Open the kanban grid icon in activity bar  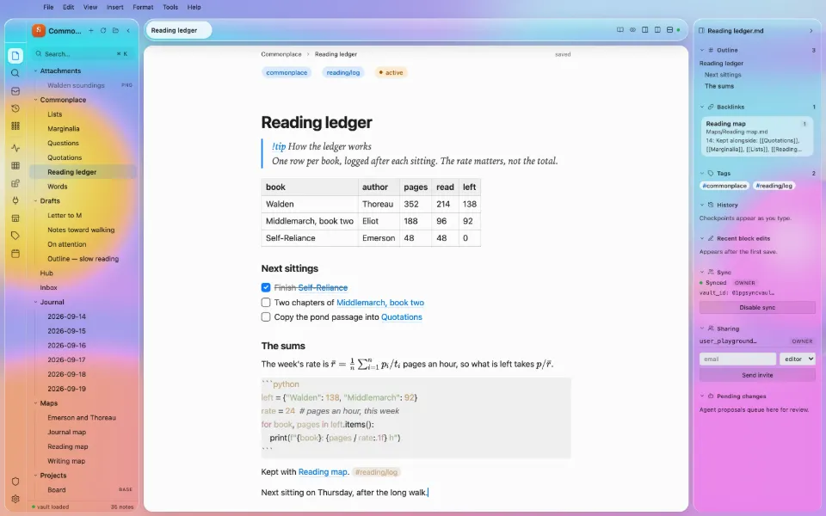click(x=15, y=126)
